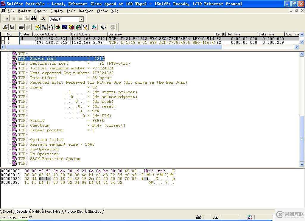Tick the checkbox for frame 1
The image size is (305, 221).
click(3, 39)
